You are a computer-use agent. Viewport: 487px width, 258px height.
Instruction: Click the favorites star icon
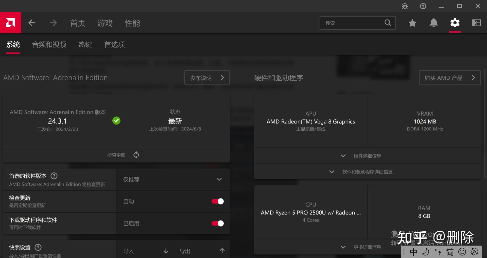pos(412,23)
